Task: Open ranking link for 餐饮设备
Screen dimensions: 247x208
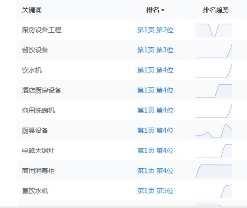Action: [155, 50]
